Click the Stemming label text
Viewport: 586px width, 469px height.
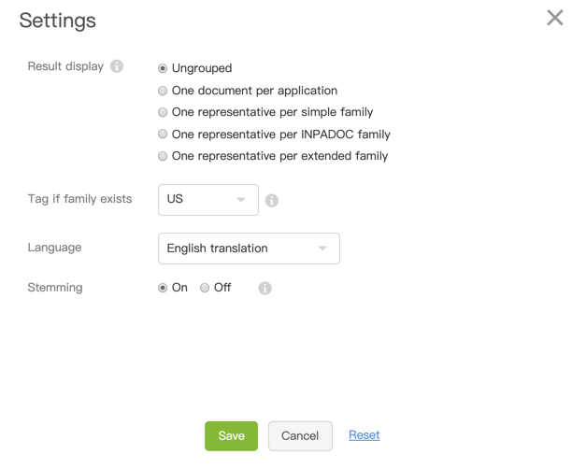click(55, 288)
